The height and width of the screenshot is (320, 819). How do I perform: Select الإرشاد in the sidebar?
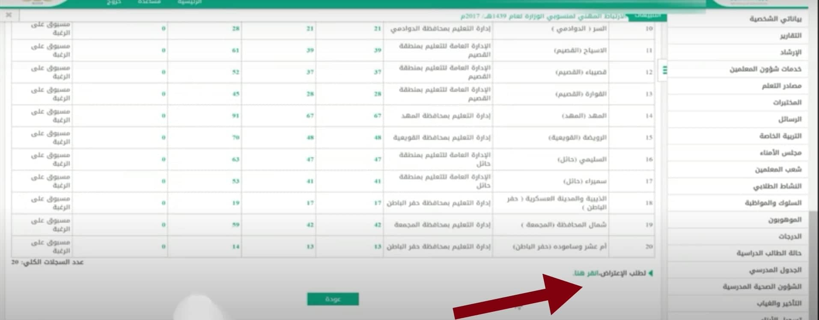pos(790,53)
